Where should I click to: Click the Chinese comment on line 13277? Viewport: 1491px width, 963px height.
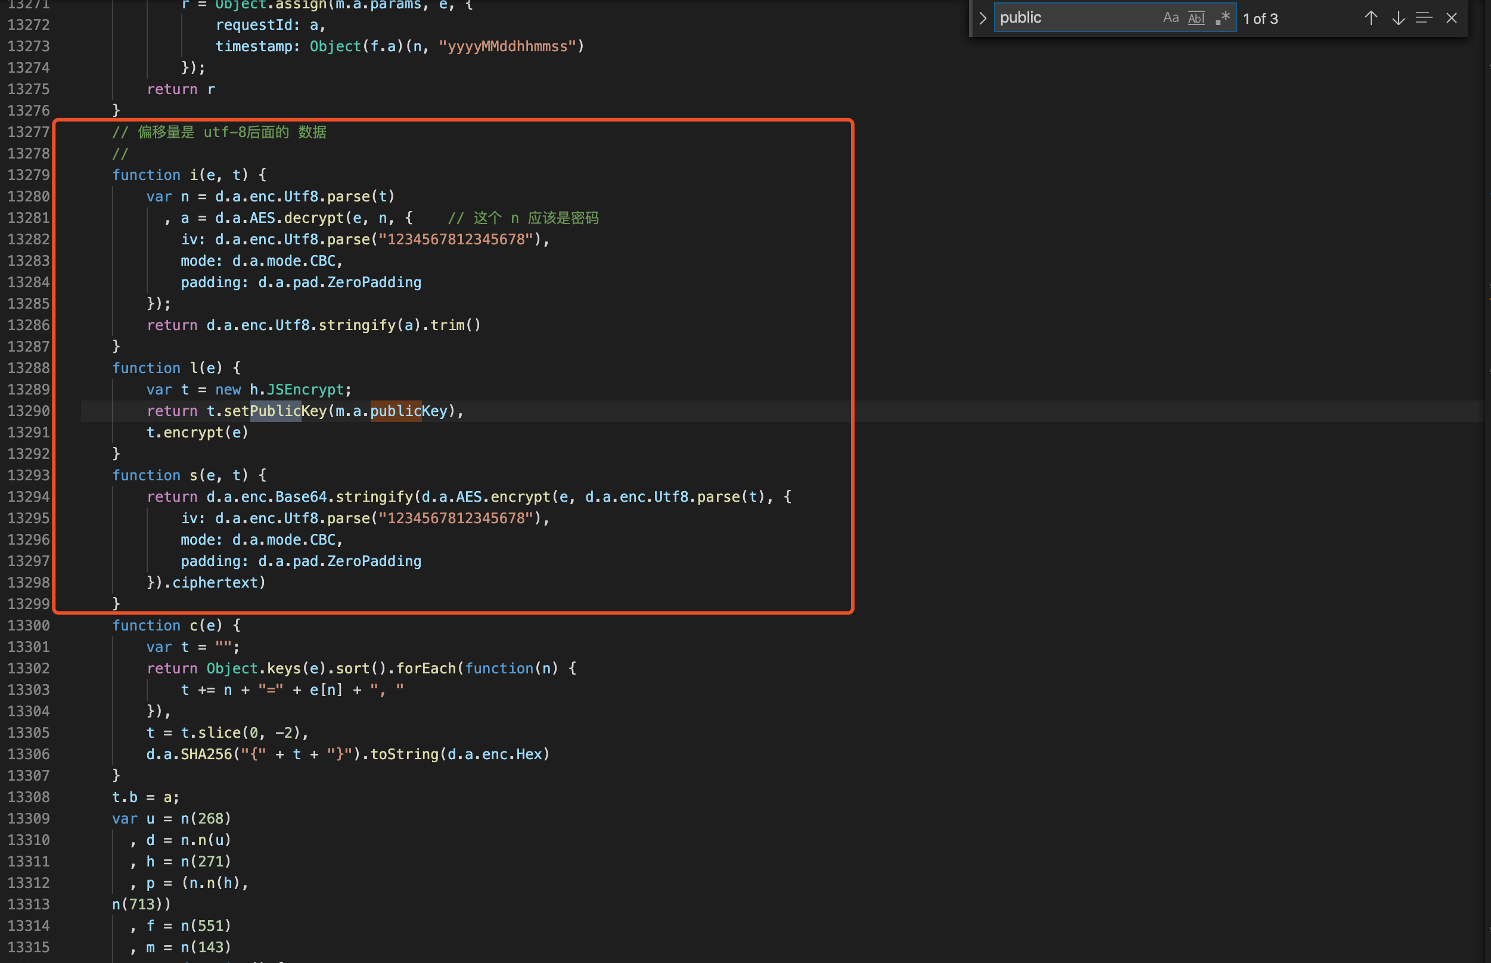pyautogui.click(x=219, y=132)
